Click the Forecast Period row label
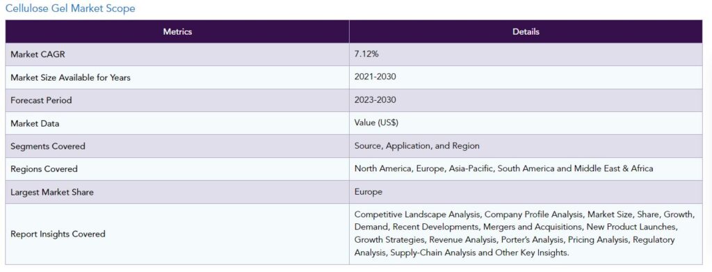 (x=41, y=100)
